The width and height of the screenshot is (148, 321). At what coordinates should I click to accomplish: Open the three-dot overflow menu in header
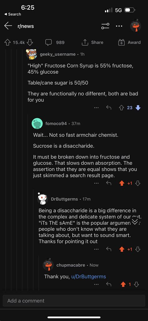[119, 26]
